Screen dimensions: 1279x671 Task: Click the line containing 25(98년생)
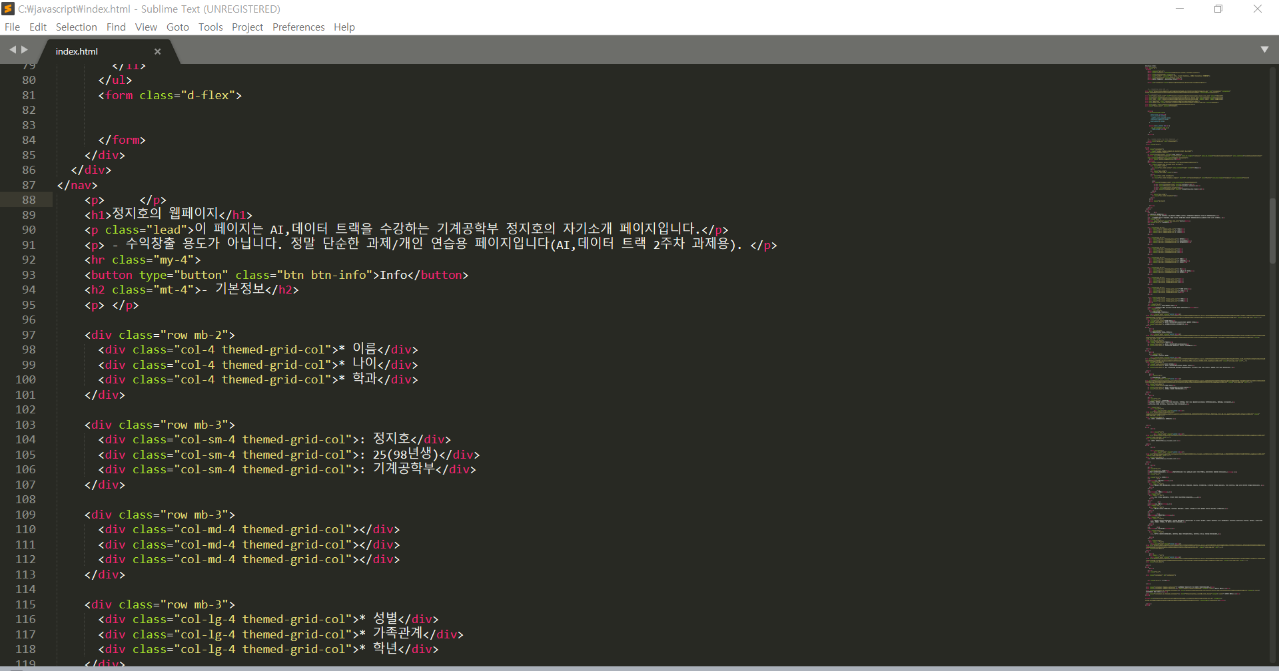pyautogui.click(x=289, y=455)
